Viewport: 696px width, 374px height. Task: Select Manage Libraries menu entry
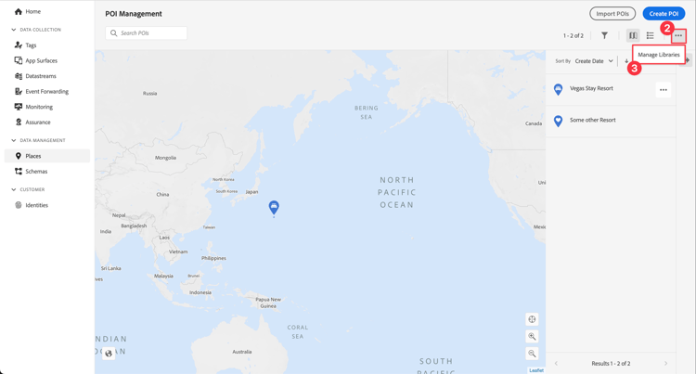click(659, 55)
